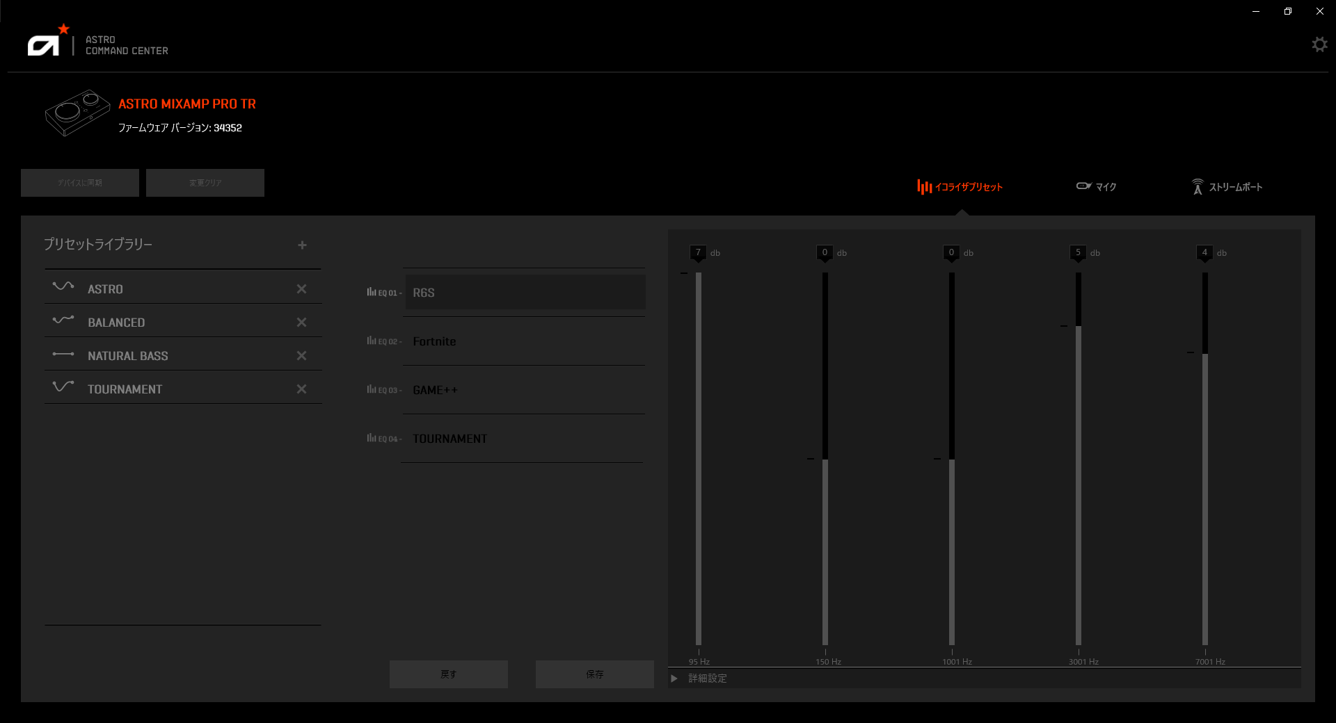Select the BALANCED preset in library
This screenshot has width=1336, height=723.
[x=183, y=320]
